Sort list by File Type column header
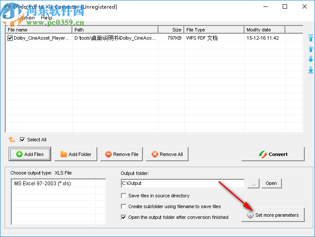This screenshot has width=315, height=237. pyautogui.click(x=214, y=30)
